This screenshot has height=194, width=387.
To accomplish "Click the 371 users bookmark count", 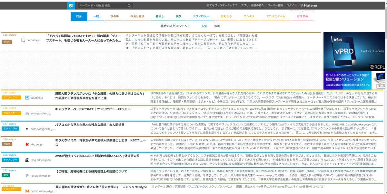I will [x=9, y=170].
